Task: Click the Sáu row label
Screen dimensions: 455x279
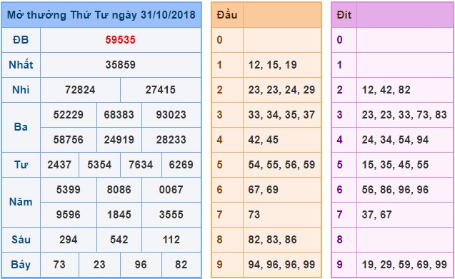Action: [x=21, y=240]
